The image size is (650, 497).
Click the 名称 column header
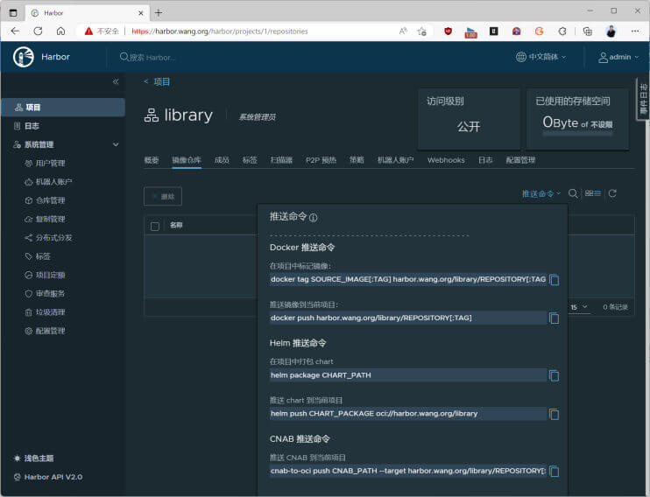[176, 225]
